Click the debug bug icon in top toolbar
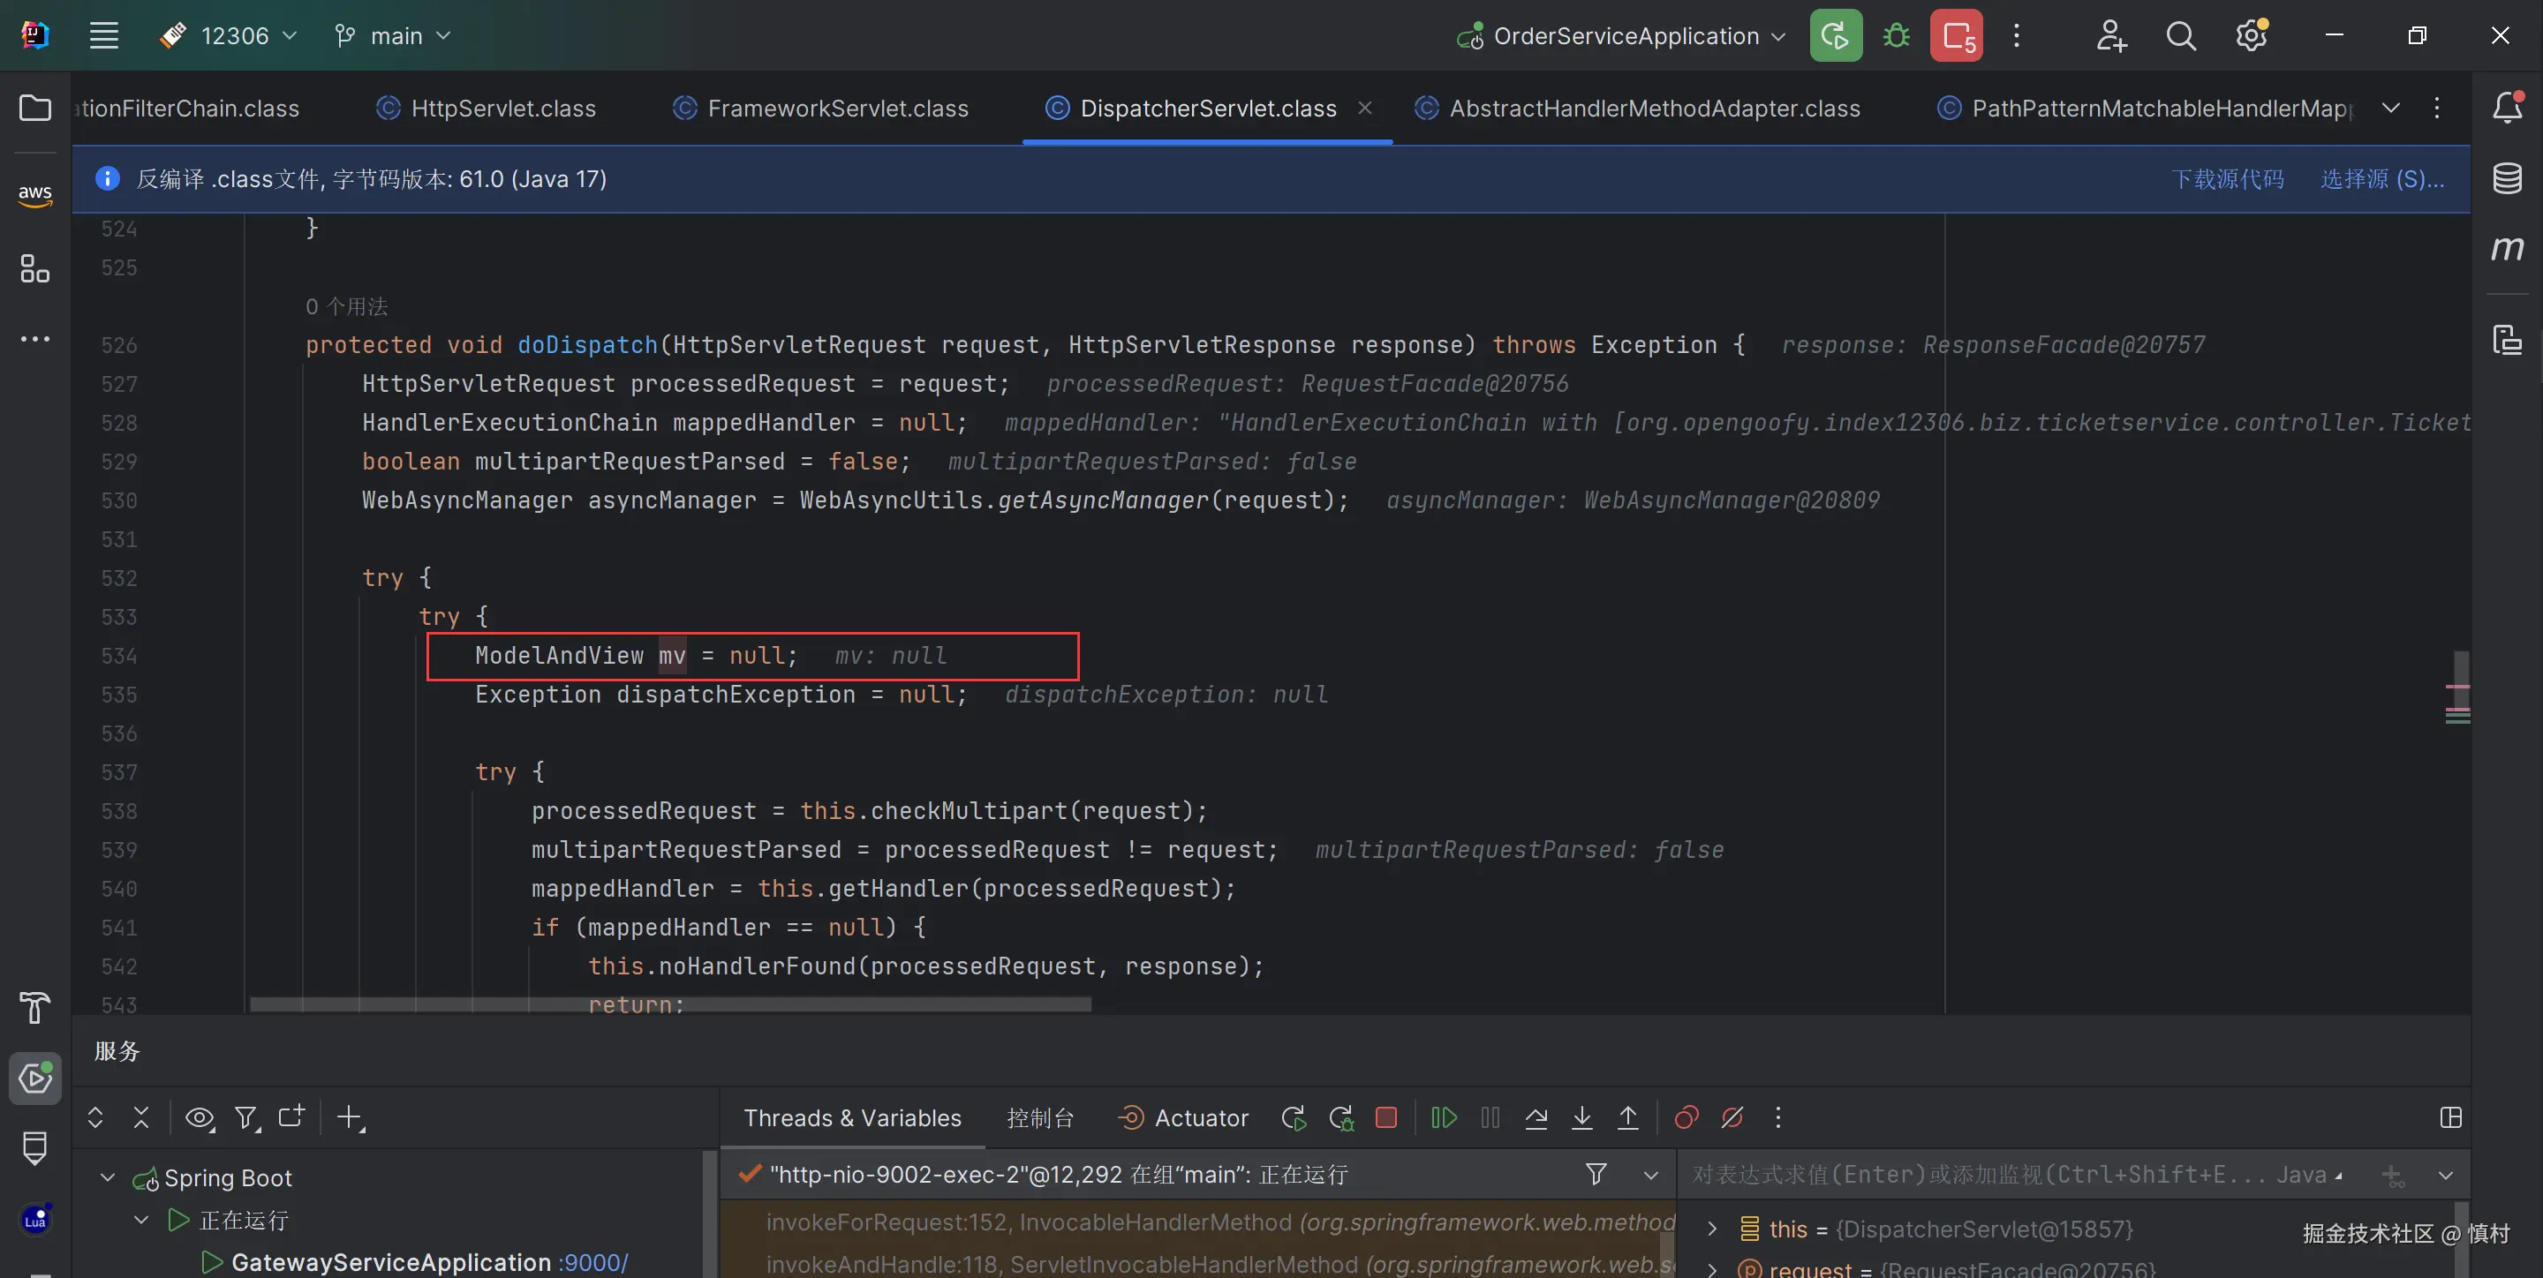The width and height of the screenshot is (2543, 1278). 1896,36
